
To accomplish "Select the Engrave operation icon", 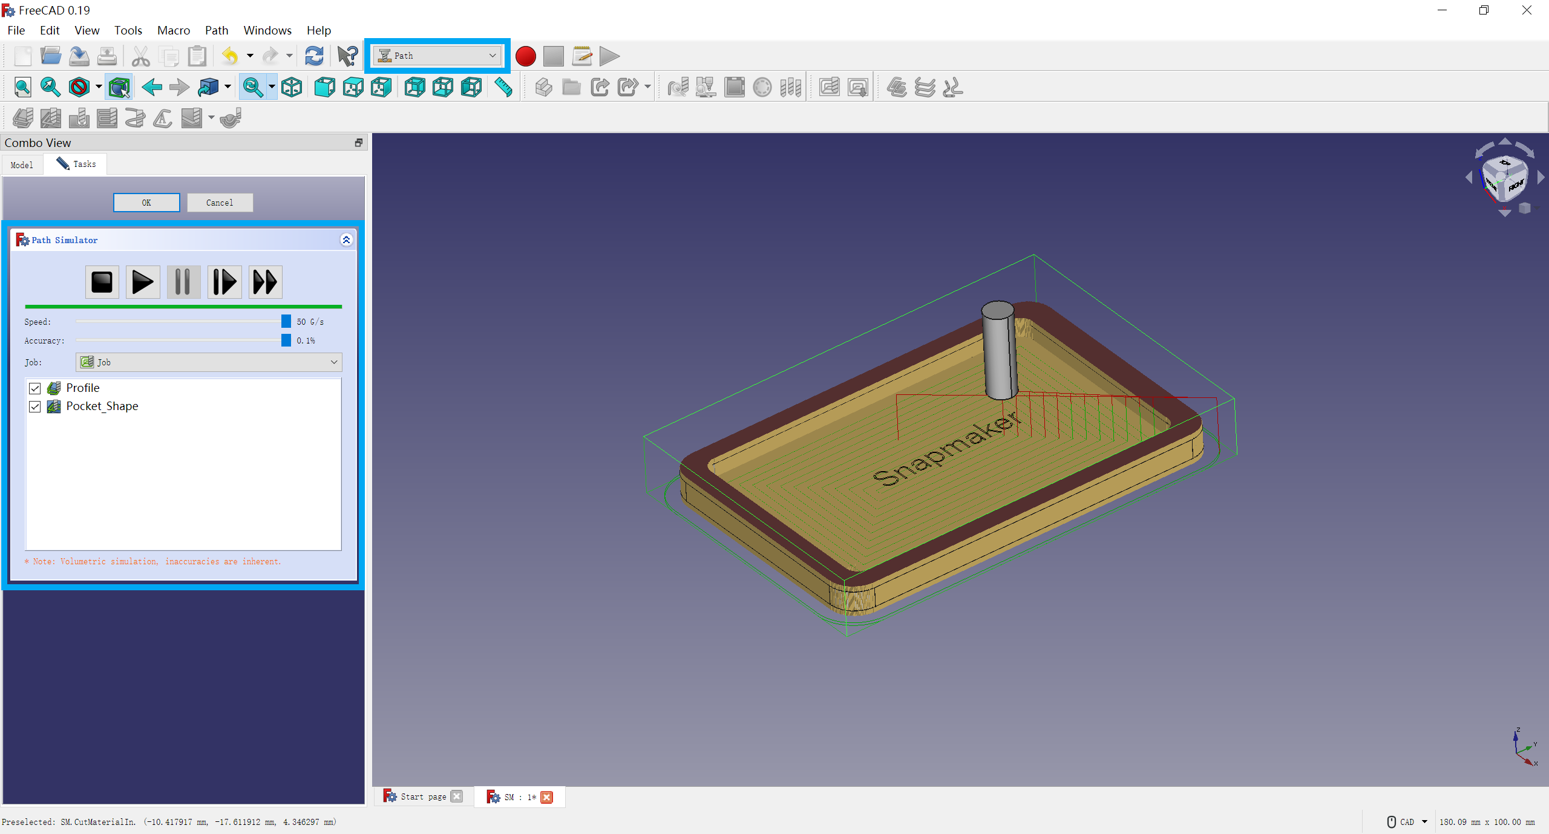I will (x=162, y=118).
